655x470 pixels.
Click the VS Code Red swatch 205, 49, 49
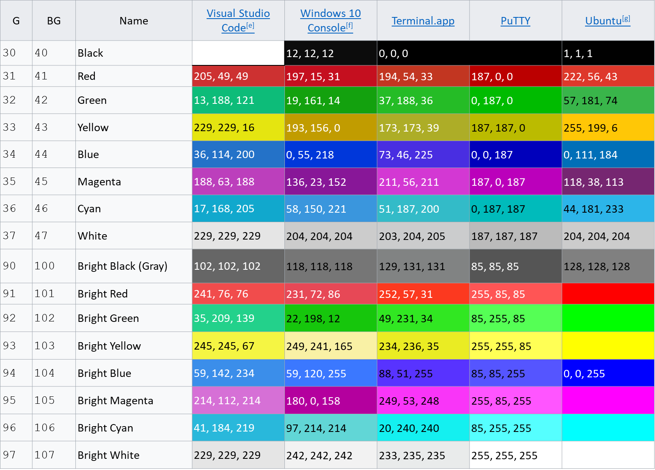pyautogui.click(x=238, y=76)
